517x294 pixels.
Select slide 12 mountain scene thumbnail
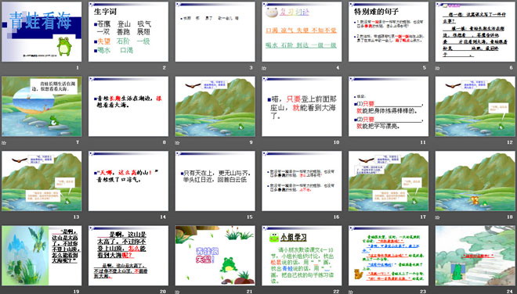[x=475, y=106]
